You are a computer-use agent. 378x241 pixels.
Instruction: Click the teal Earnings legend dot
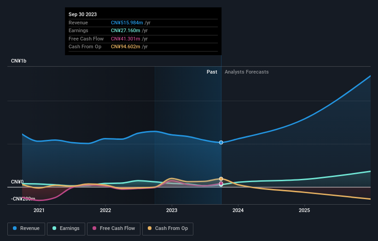pos(54,228)
